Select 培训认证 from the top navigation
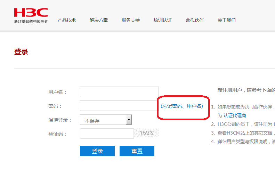 click(x=163, y=20)
